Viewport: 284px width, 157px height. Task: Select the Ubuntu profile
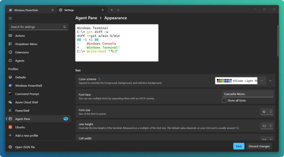tap(39, 127)
